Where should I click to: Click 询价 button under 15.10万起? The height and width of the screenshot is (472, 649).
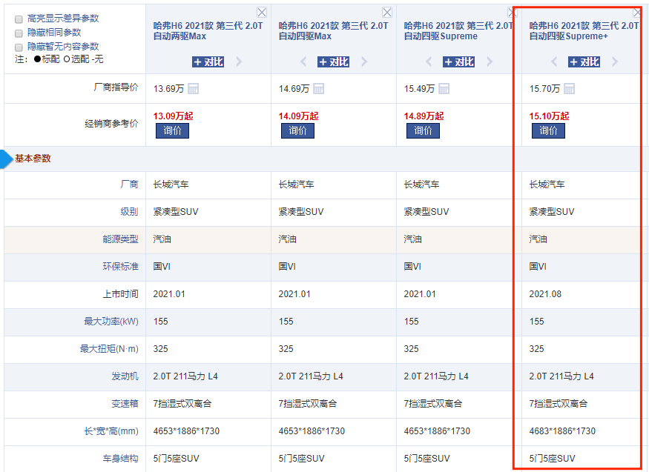point(548,130)
